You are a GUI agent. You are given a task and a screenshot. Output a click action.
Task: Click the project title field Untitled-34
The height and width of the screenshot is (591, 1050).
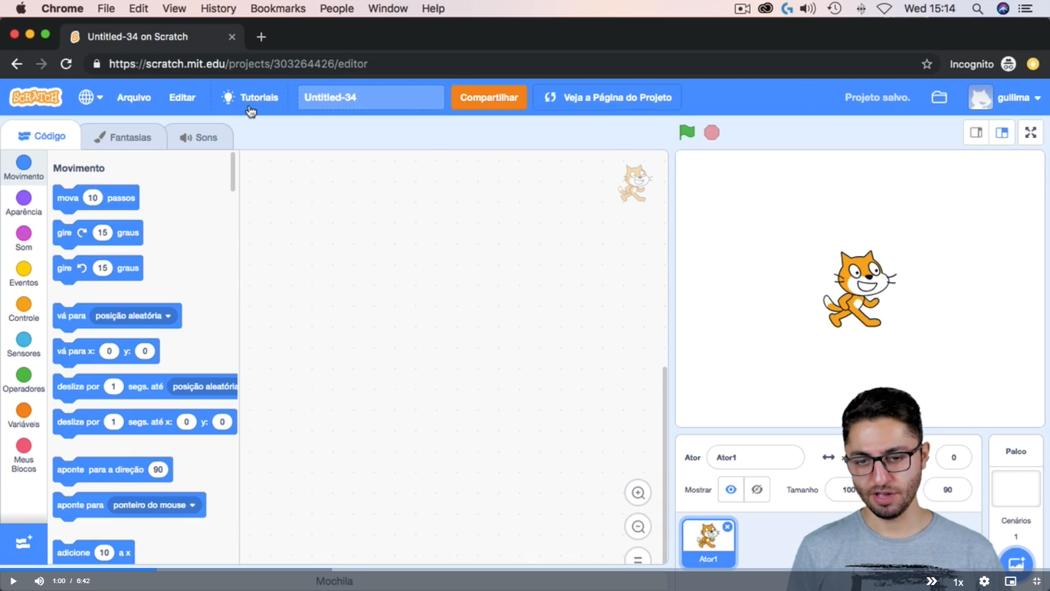pyautogui.click(x=371, y=97)
